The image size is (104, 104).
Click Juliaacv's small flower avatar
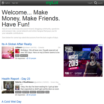click(17, 51)
